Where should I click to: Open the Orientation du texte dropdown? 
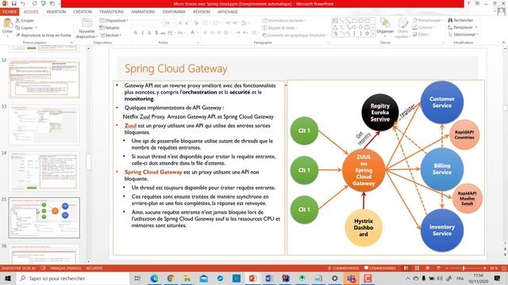coord(284,21)
